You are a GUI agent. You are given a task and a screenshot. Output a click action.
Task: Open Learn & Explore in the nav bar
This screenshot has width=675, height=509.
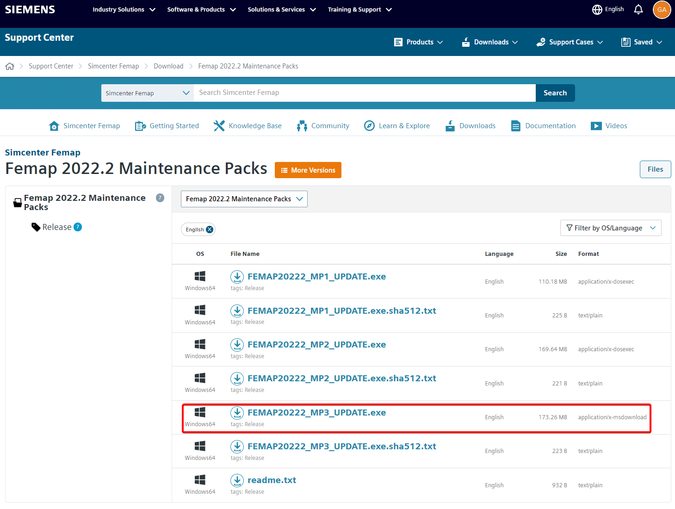tap(397, 126)
